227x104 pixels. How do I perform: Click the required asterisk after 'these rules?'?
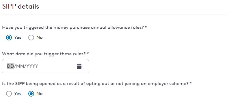pos(88,54)
